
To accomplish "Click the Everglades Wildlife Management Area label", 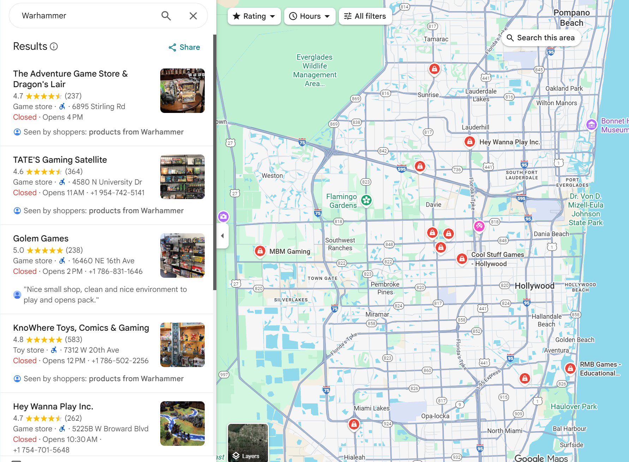I will point(314,70).
